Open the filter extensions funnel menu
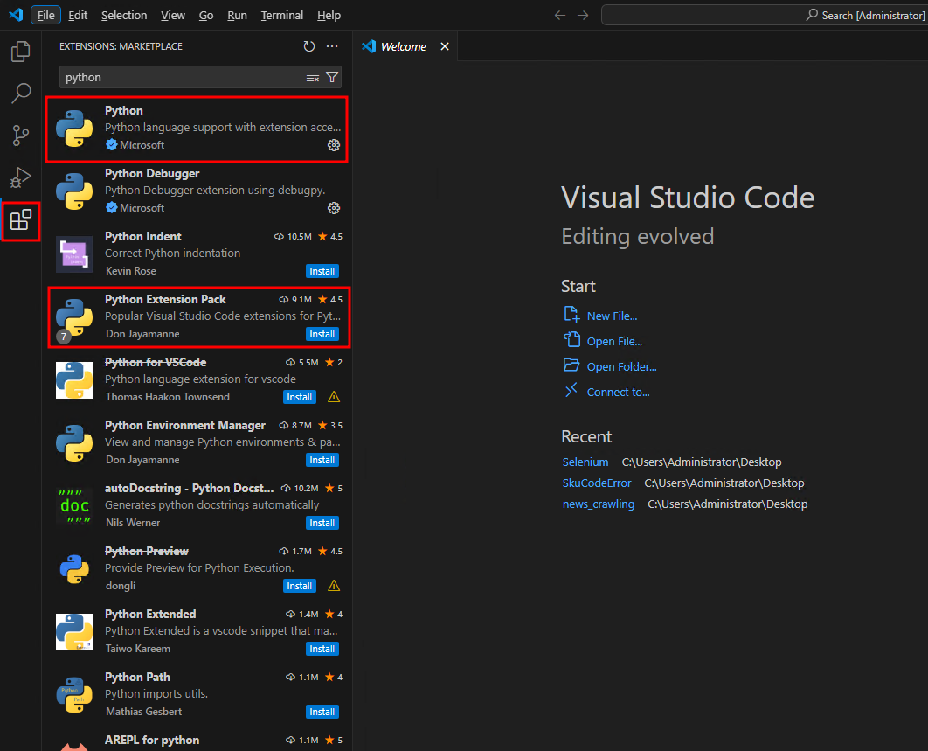Screen dimensions: 928x751 coord(332,77)
